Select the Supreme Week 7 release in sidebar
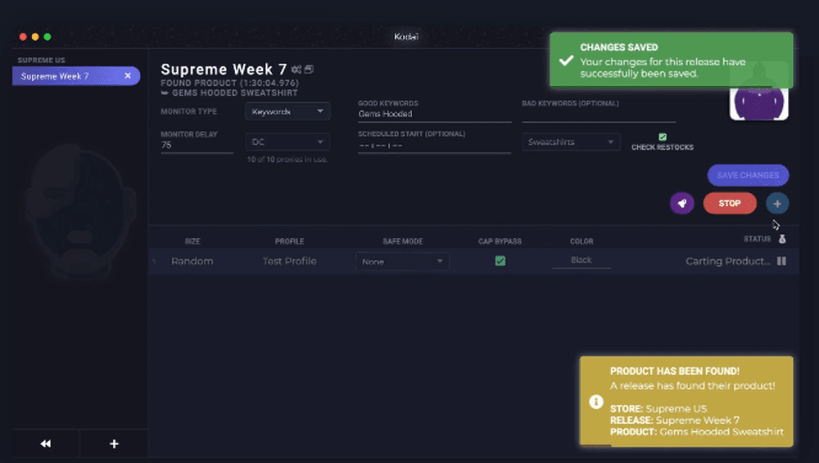 click(x=75, y=76)
